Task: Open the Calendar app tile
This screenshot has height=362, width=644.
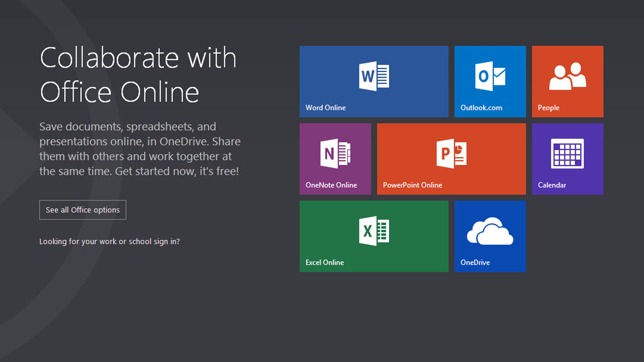Action: click(x=568, y=159)
